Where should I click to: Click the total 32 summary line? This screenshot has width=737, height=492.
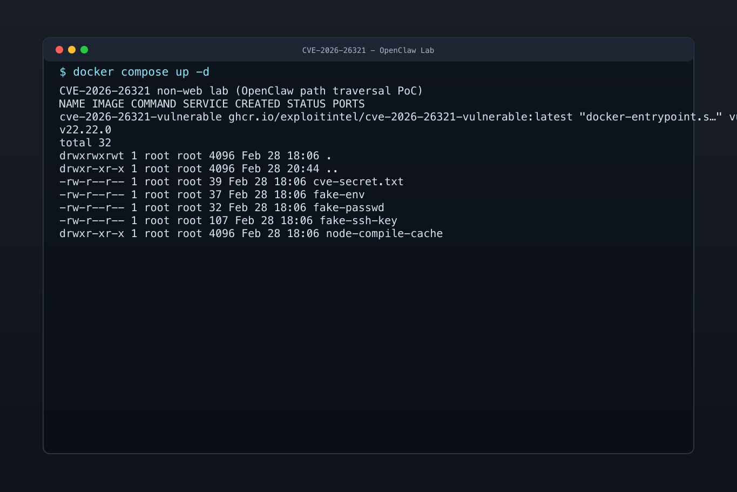[85, 143]
